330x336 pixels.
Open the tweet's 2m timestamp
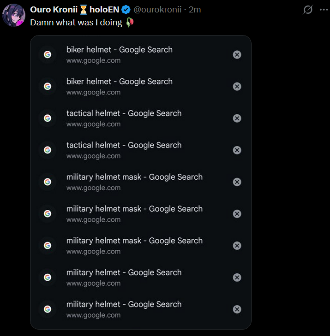(195, 10)
